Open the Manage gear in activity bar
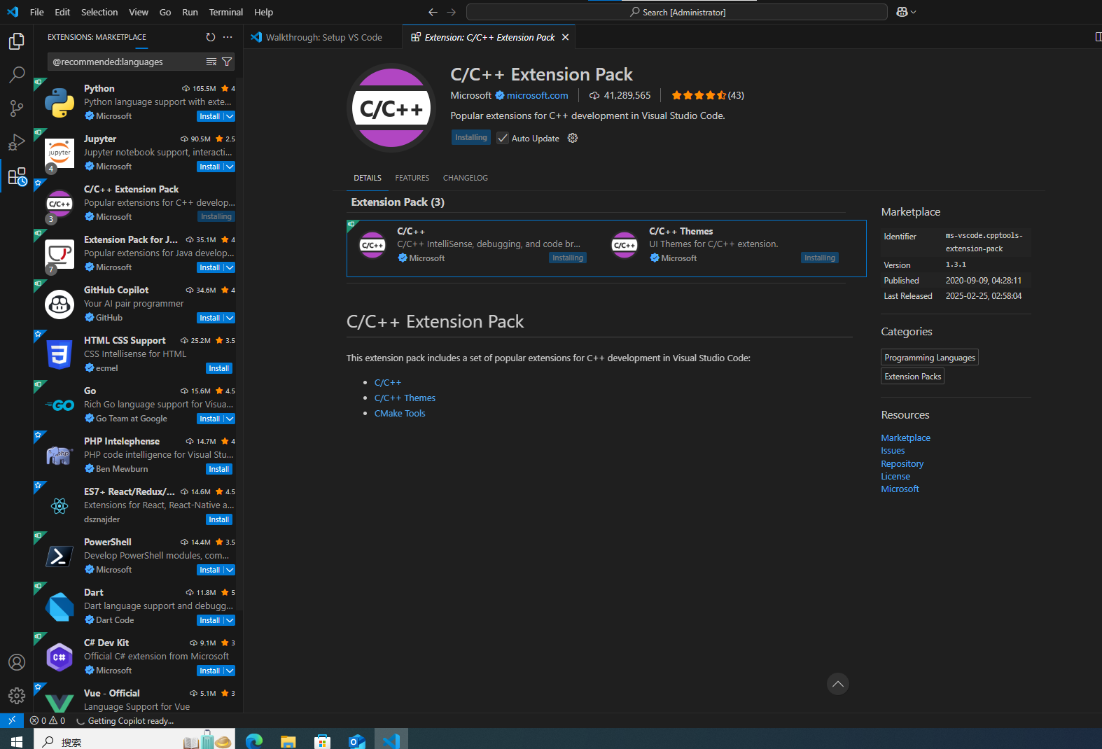 (17, 695)
